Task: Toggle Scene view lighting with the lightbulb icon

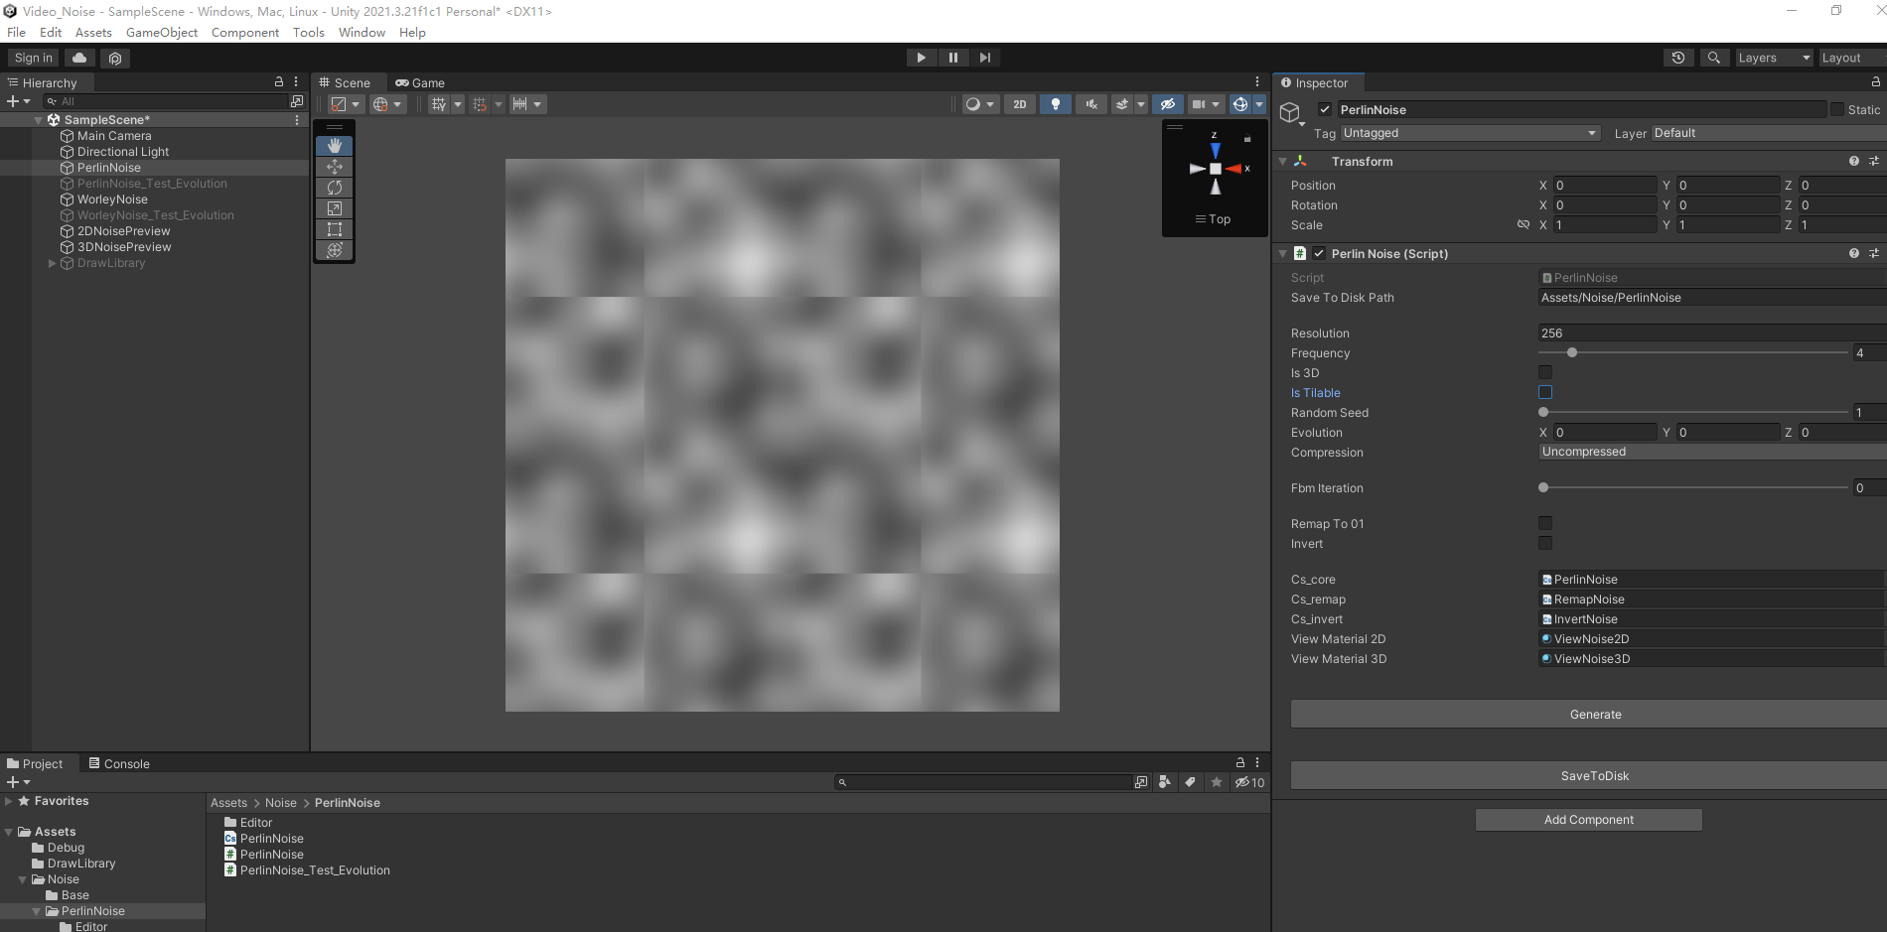Action: [1055, 104]
